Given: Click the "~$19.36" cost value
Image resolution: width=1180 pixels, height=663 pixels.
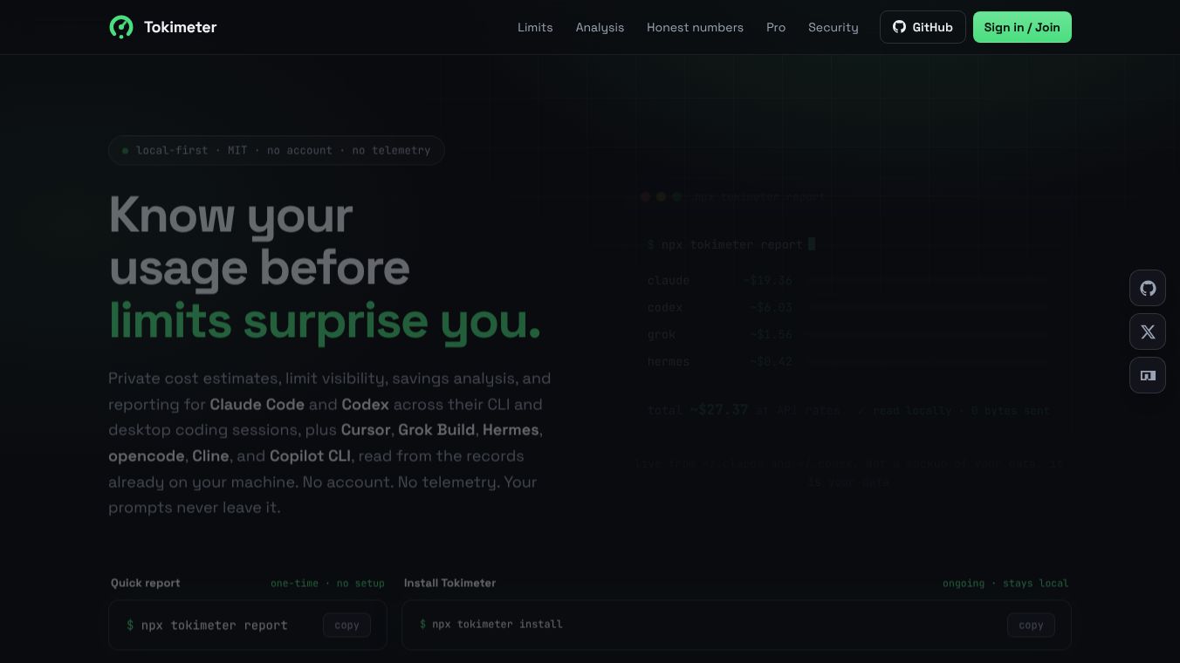Looking at the screenshot, I should click(x=768, y=280).
